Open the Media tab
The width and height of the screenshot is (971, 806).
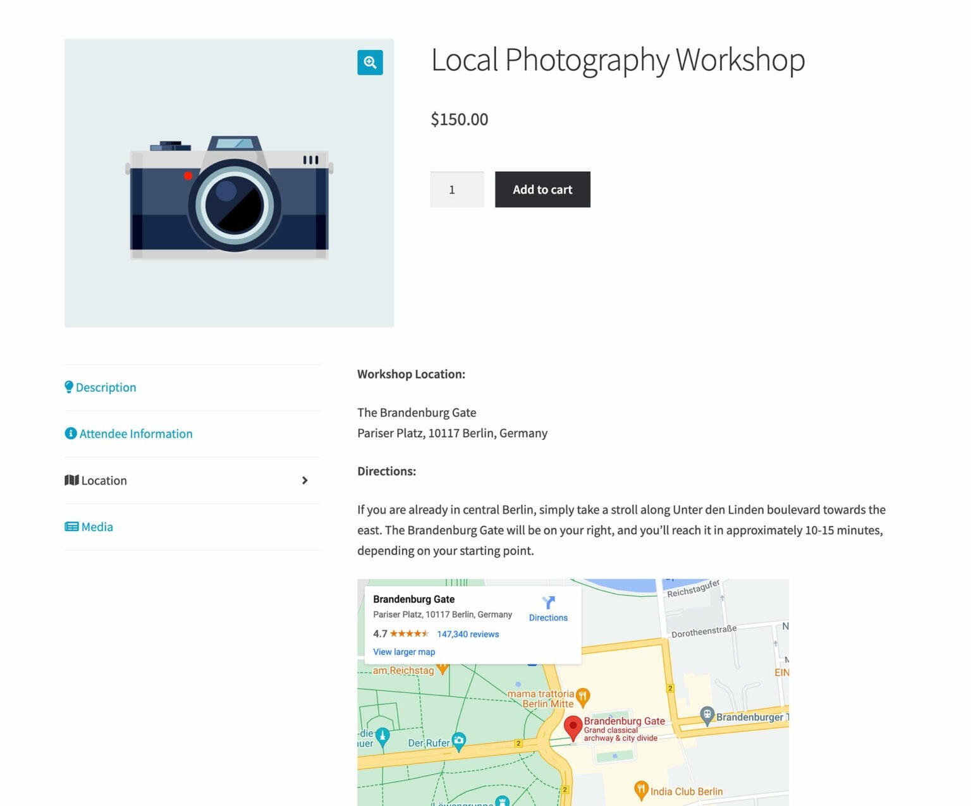[96, 526]
